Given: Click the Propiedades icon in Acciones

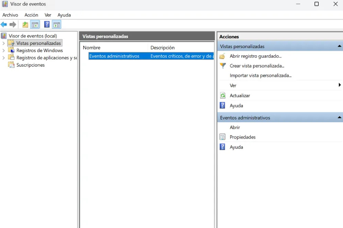Looking at the screenshot, I should click(x=223, y=137).
